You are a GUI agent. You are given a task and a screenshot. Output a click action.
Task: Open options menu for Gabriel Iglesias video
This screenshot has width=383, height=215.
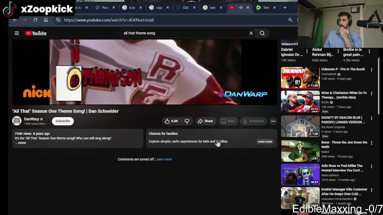click(307, 51)
